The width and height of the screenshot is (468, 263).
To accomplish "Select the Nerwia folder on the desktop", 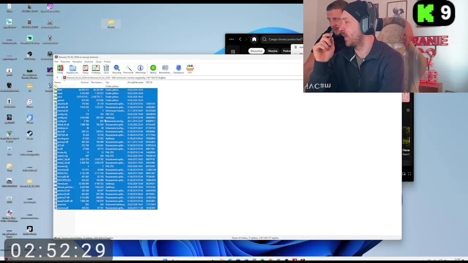I will tap(111, 24).
